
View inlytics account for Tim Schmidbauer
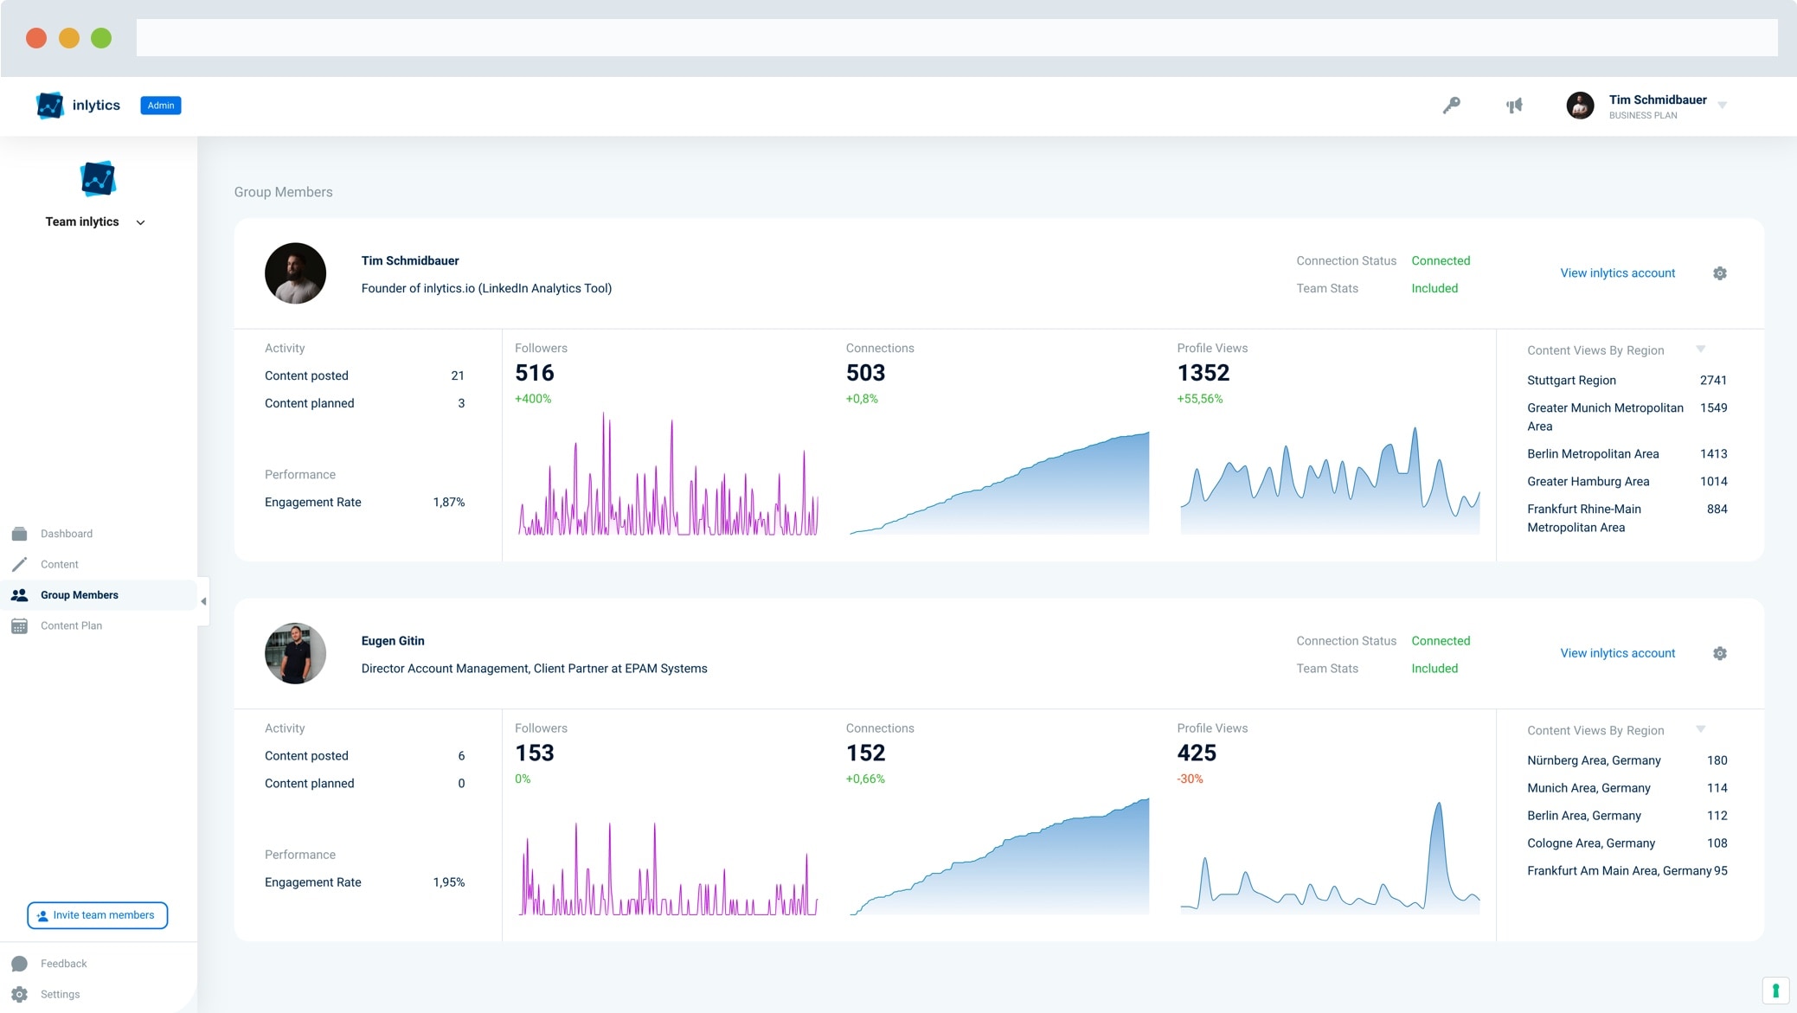tap(1617, 273)
